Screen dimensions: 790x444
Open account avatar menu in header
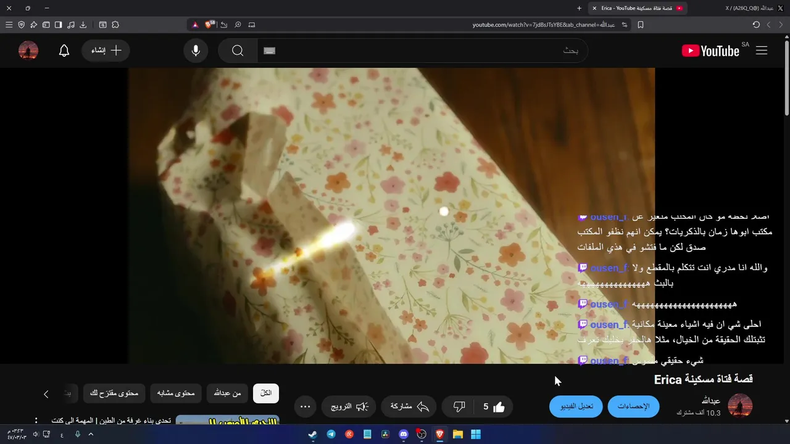click(28, 51)
